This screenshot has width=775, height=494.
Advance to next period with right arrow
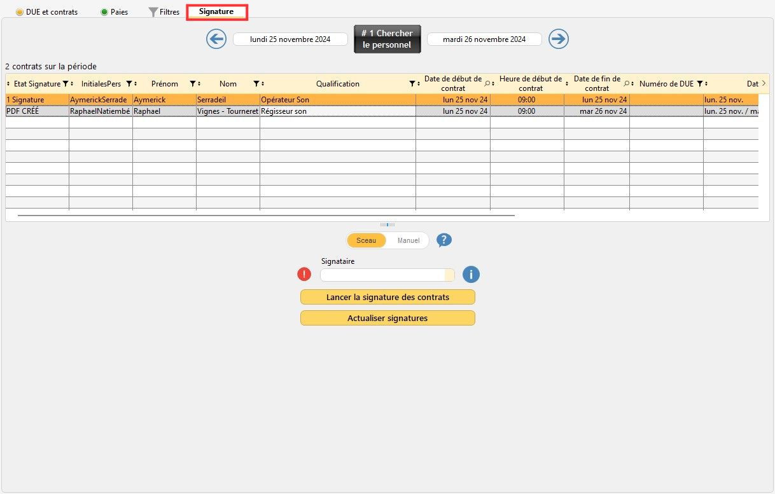click(558, 39)
